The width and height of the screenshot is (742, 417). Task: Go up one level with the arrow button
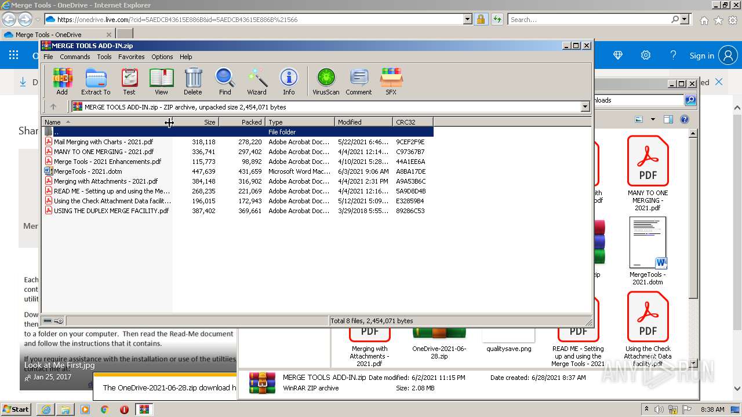tap(53, 107)
